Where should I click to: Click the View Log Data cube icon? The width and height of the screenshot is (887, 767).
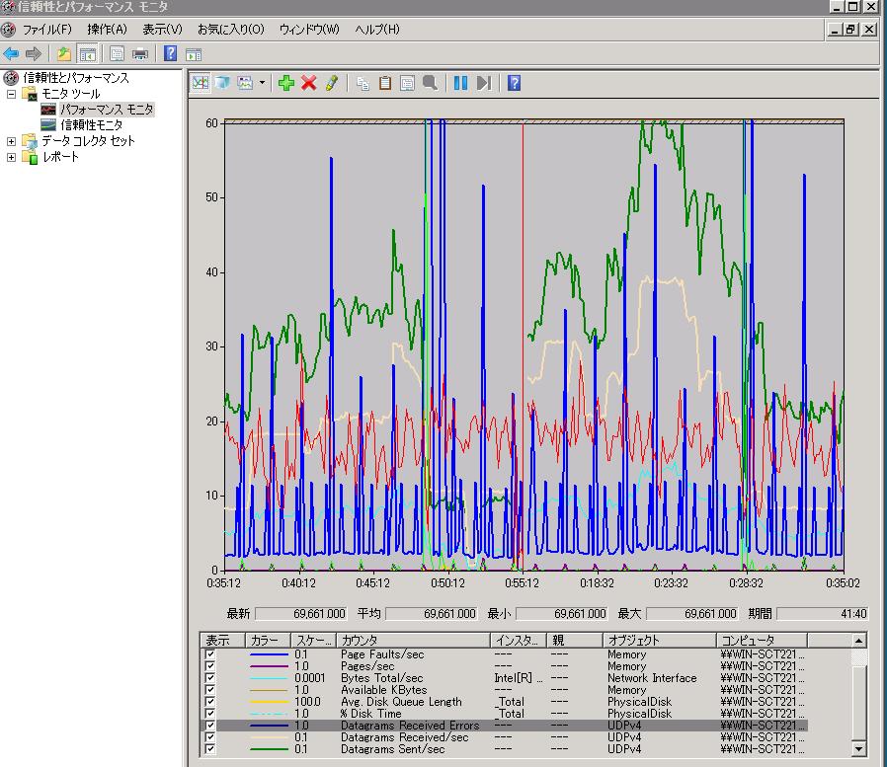pyautogui.click(x=222, y=83)
